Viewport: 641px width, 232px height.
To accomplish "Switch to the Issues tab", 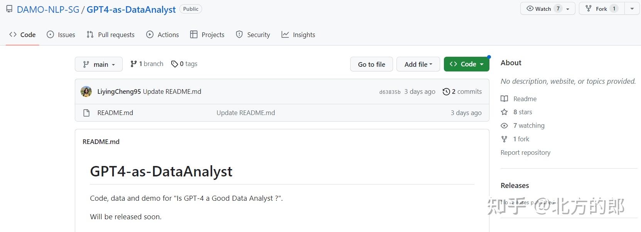I will click(x=61, y=35).
